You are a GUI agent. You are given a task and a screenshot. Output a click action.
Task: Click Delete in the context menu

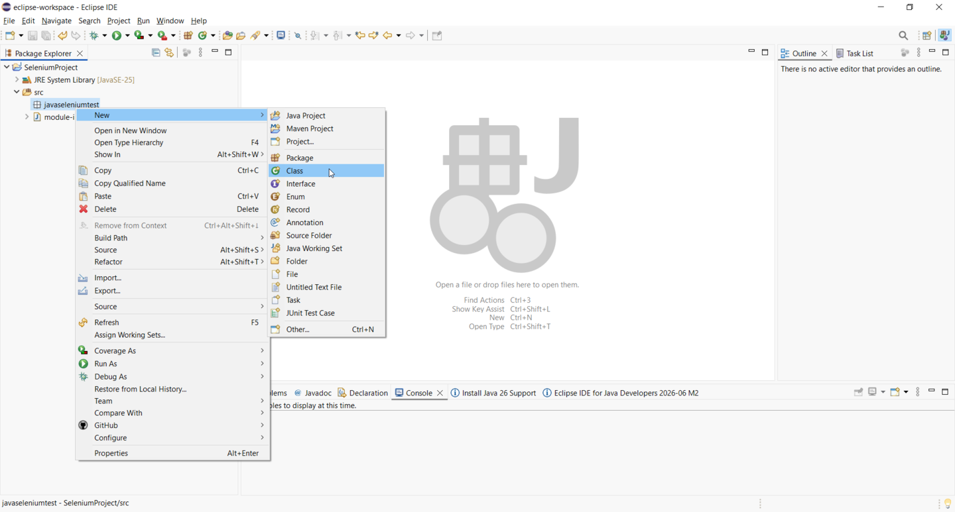[172, 209]
